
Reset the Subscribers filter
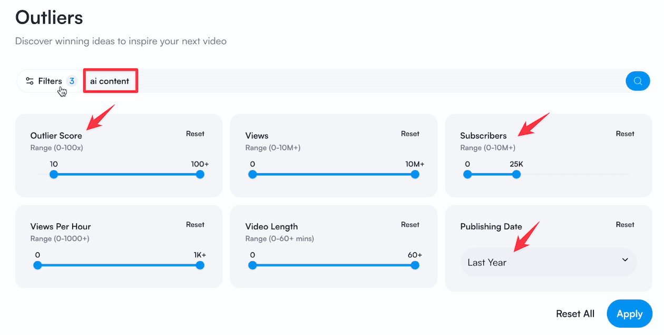[x=625, y=134]
